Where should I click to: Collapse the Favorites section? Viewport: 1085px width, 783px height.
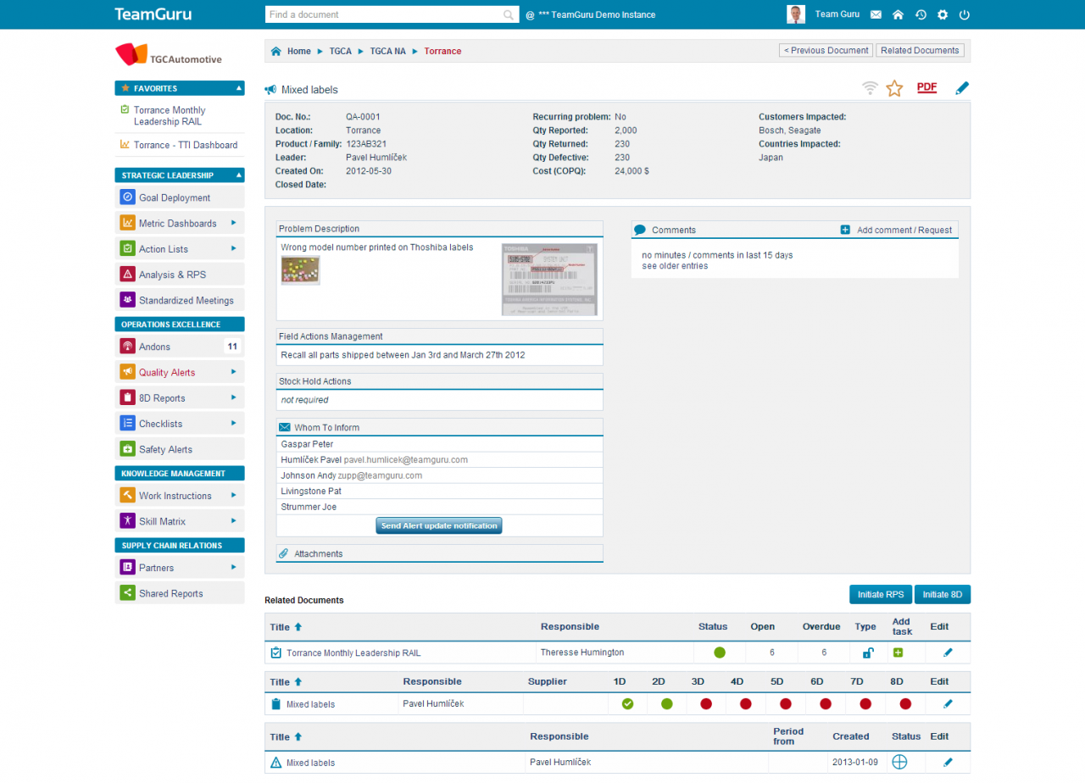[x=239, y=88]
